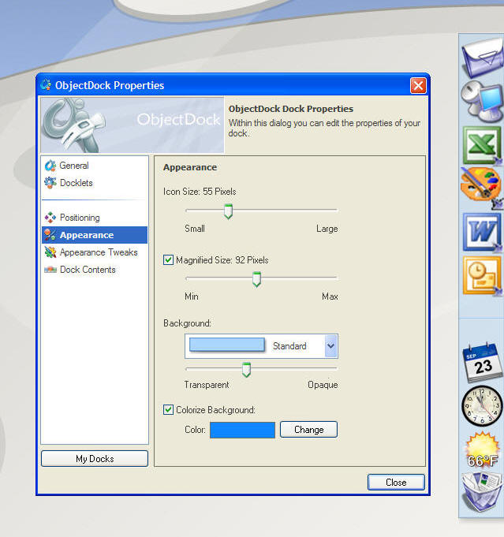This screenshot has width=504, height=537.
Task: Click the 'Max' label of magnified size
Action: click(330, 296)
